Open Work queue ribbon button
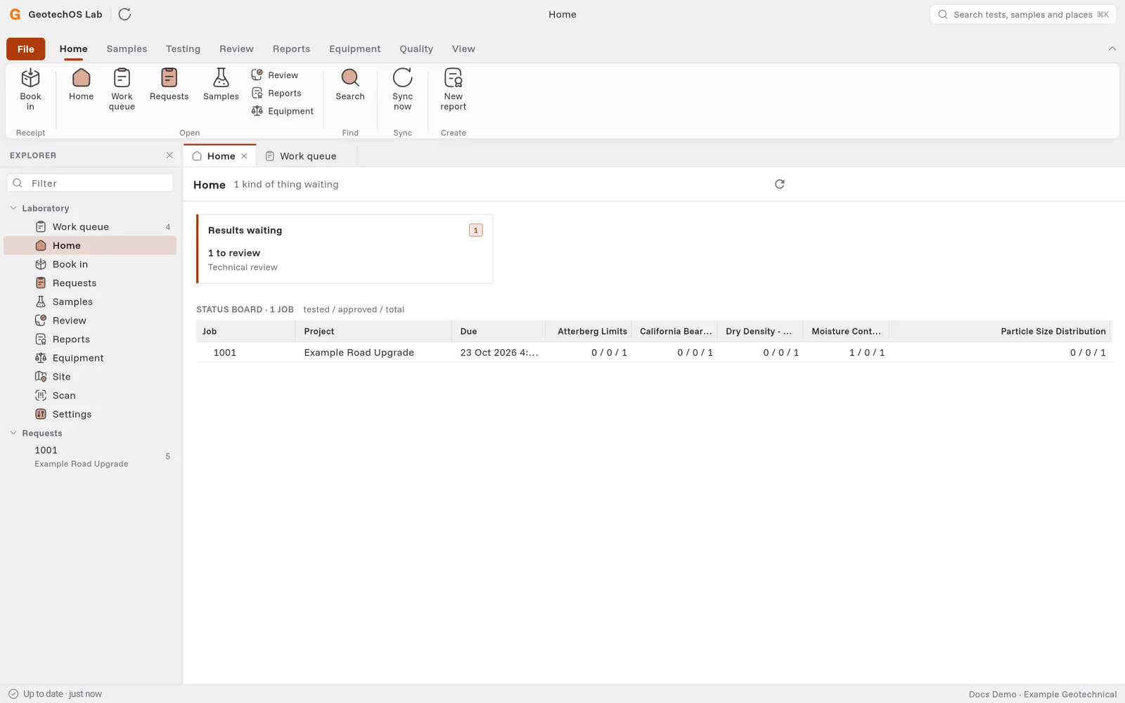 (x=122, y=89)
